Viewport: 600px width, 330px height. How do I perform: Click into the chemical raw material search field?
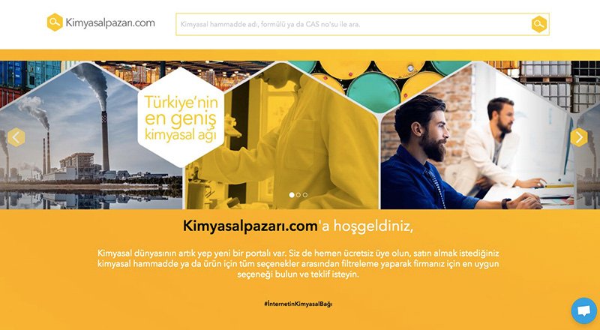coord(352,25)
